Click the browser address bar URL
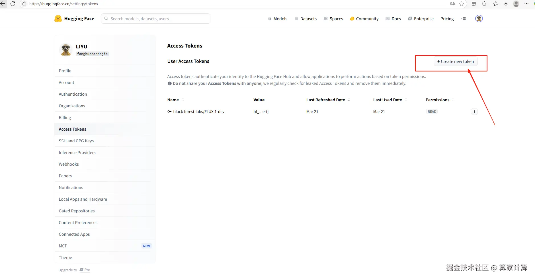This screenshot has height=279, width=535. click(x=63, y=4)
